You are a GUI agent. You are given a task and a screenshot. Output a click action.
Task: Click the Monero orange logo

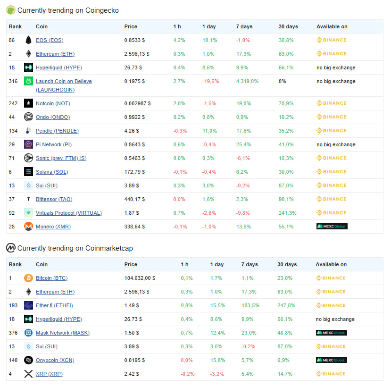[28, 227]
